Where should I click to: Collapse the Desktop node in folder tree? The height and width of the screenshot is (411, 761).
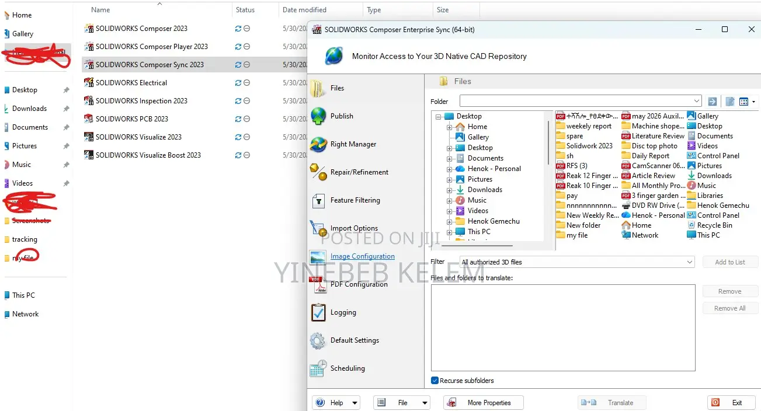pyautogui.click(x=437, y=116)
